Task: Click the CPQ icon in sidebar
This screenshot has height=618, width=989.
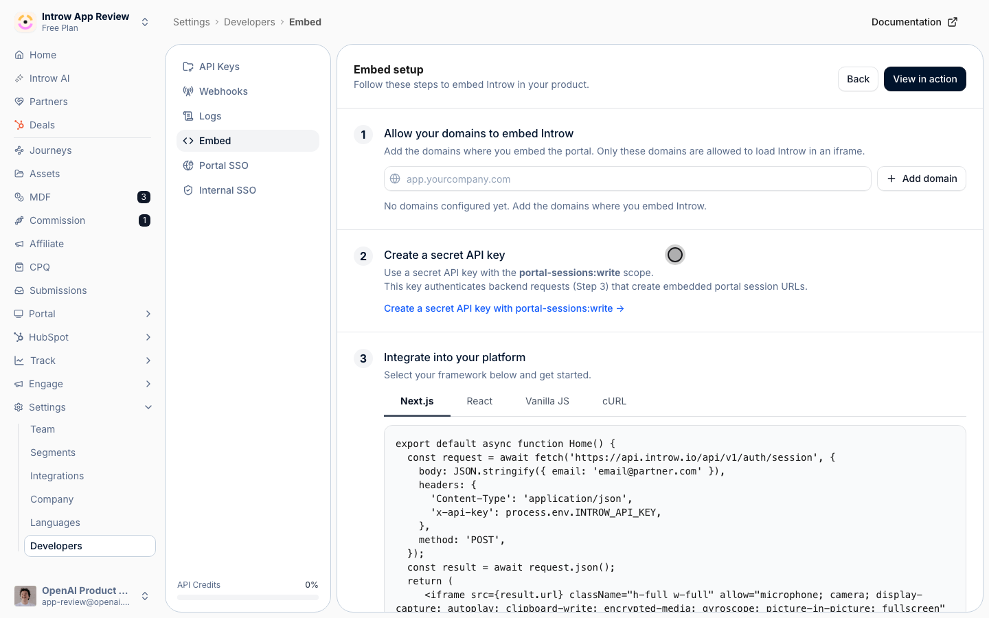Action: click(19, 267)
